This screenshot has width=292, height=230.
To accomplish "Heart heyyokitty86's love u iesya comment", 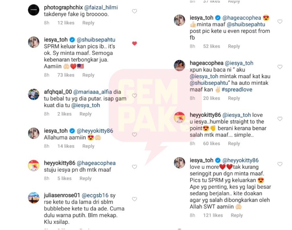I will click(280, 119).
